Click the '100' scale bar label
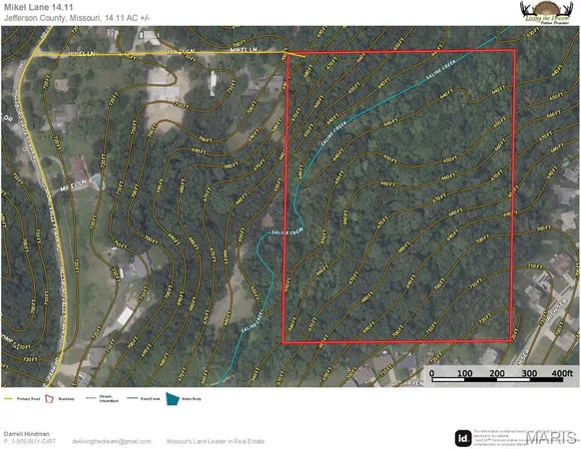The width and height of the screenshot is (581, 449). pyautogui.click(x=464, y=373)
